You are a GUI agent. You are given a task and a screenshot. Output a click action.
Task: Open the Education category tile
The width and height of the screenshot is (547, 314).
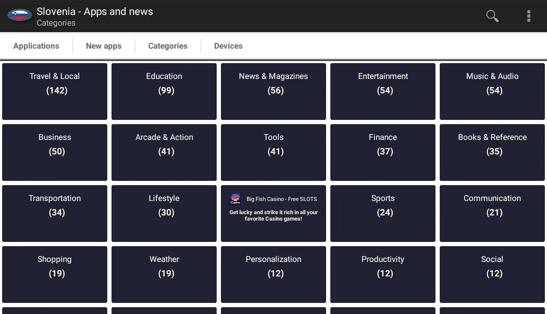[164, 91]
